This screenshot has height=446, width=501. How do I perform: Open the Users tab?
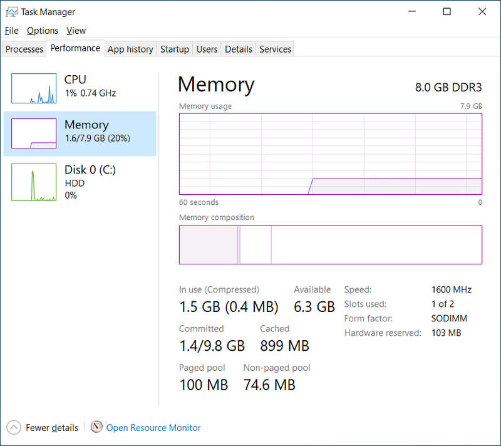pyautogui.click(x=207, y=49)
